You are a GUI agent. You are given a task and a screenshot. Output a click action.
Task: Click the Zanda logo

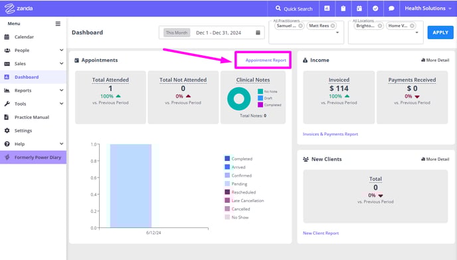[x=19, y=8]
